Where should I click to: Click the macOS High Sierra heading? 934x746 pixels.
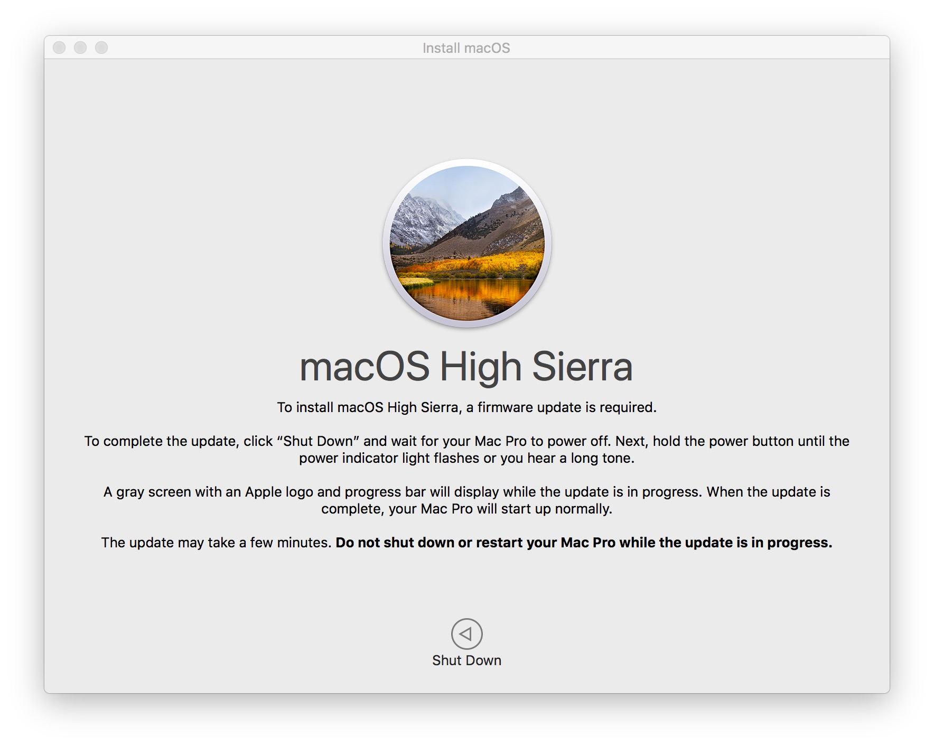(x=466, y=368)
